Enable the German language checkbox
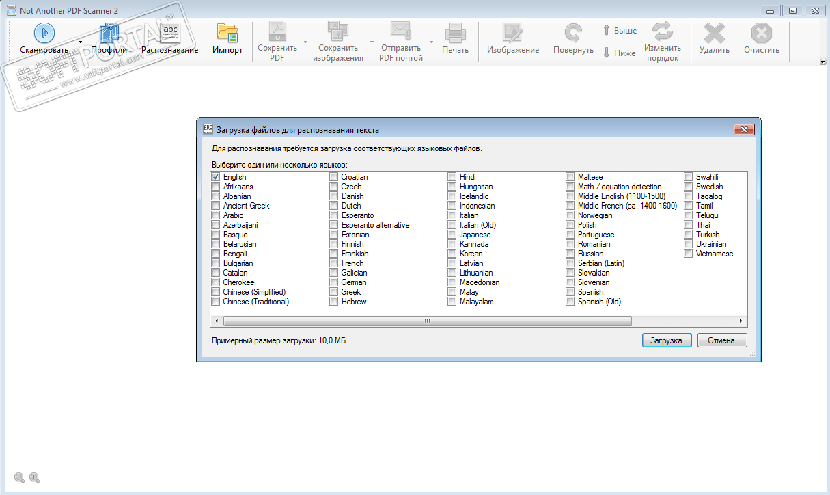Image resolution: width=830 pixels, height=495 pixels. [334, 282]
